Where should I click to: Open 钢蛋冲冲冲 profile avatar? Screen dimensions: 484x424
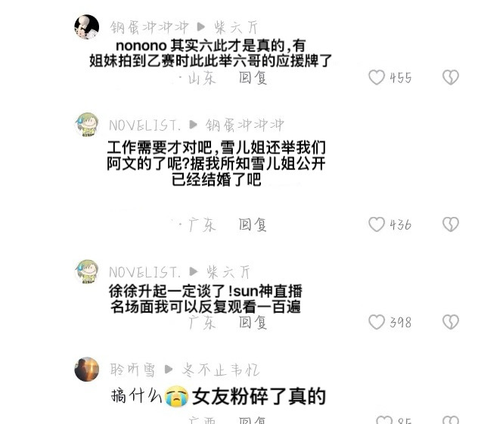(x=87, y=27)
